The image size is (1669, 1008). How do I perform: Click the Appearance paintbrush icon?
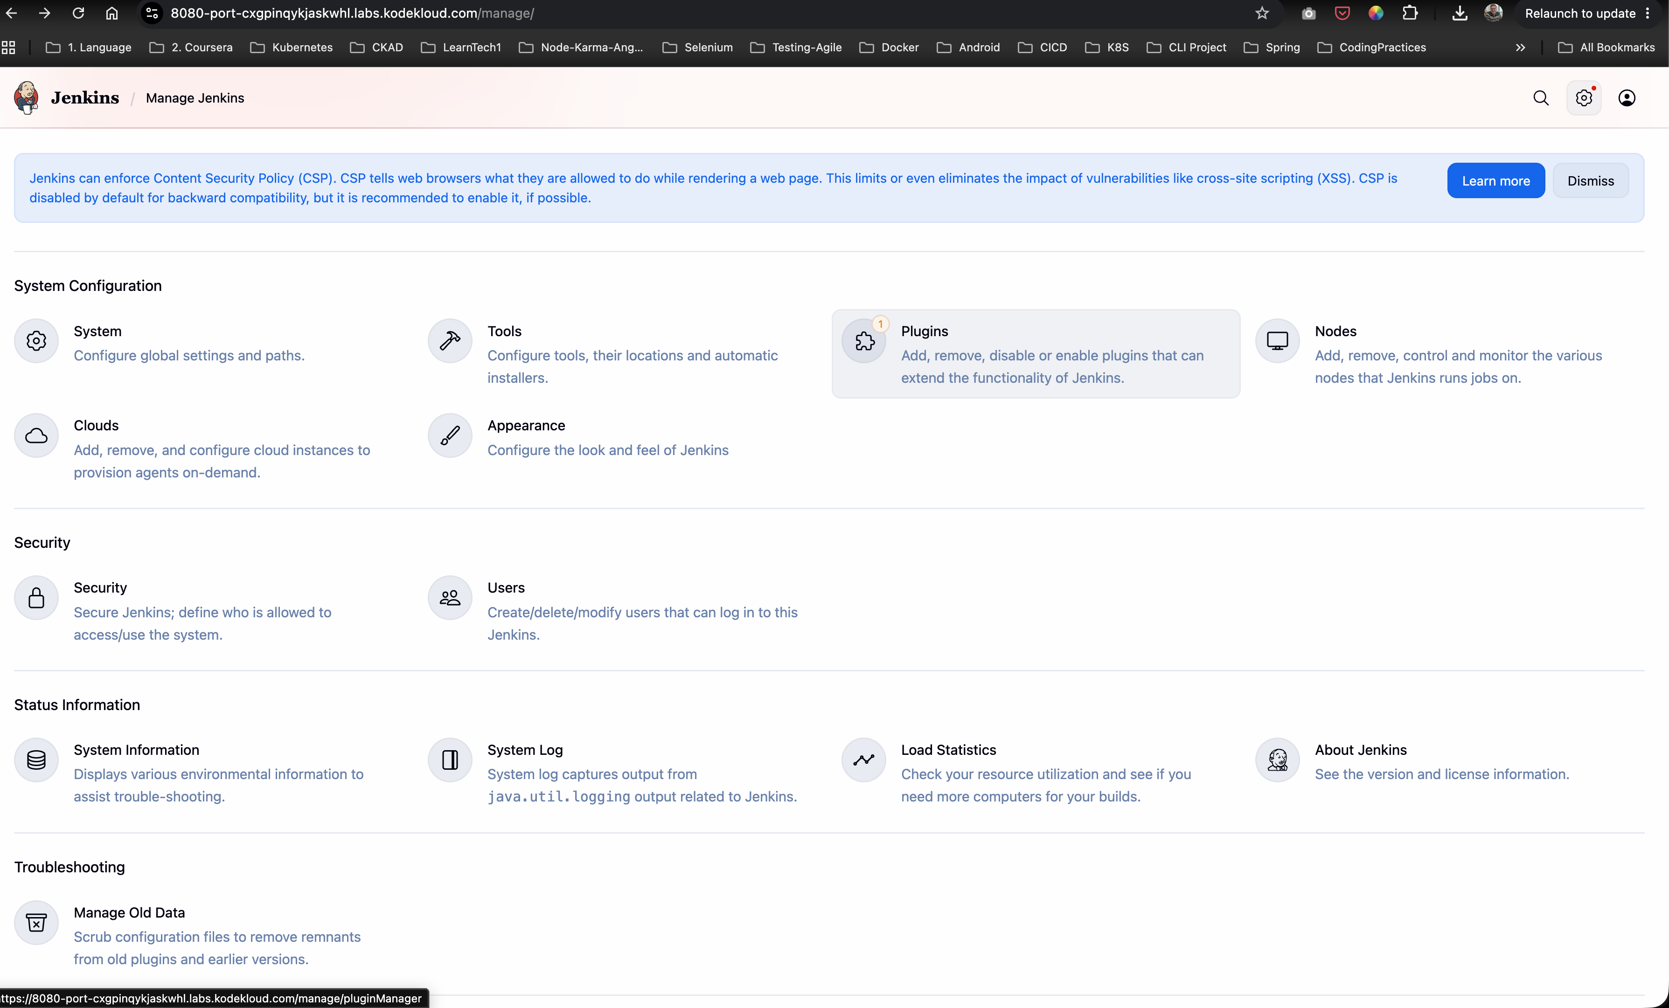tap(450, 435)
